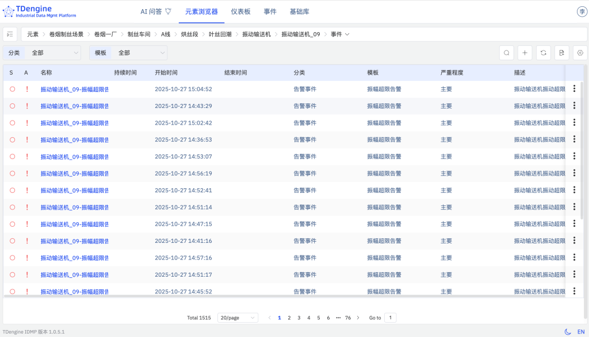Open the search icon in the event toolbar
589x337 pixels.
point(506,52)
